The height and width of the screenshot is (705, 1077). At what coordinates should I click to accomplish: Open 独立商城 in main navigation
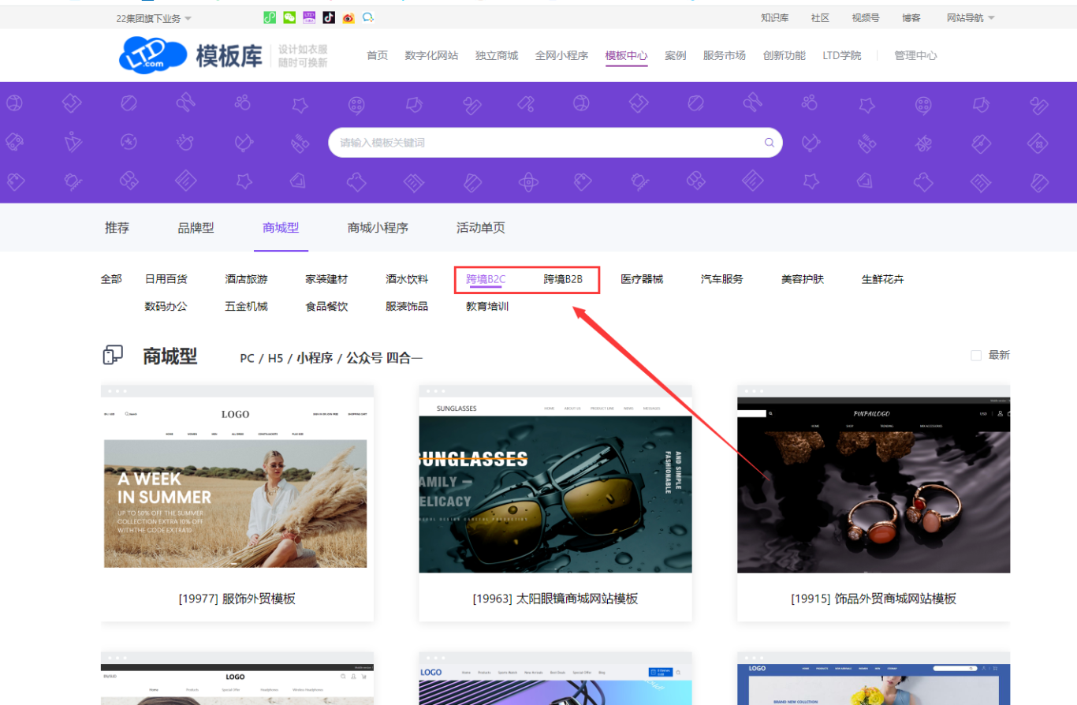497,55
